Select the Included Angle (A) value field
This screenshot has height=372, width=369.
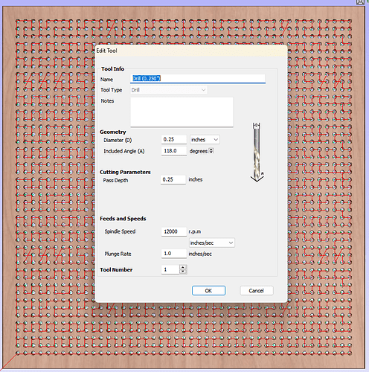[x=174, y=151]
